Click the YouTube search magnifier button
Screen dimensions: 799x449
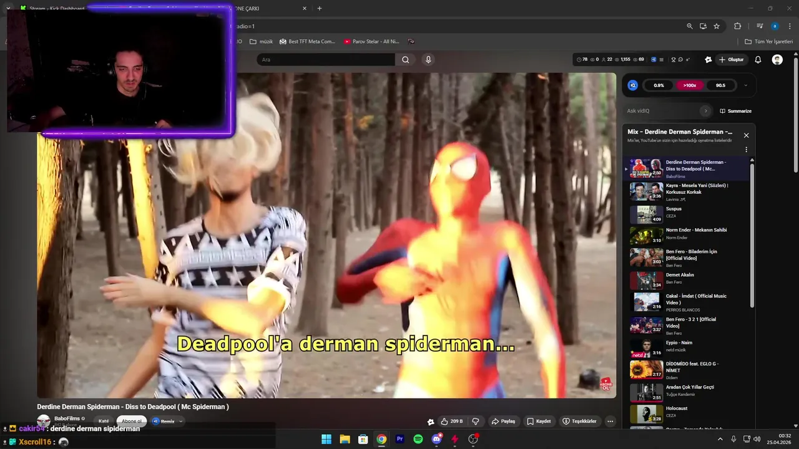click(x=405, y=60)
